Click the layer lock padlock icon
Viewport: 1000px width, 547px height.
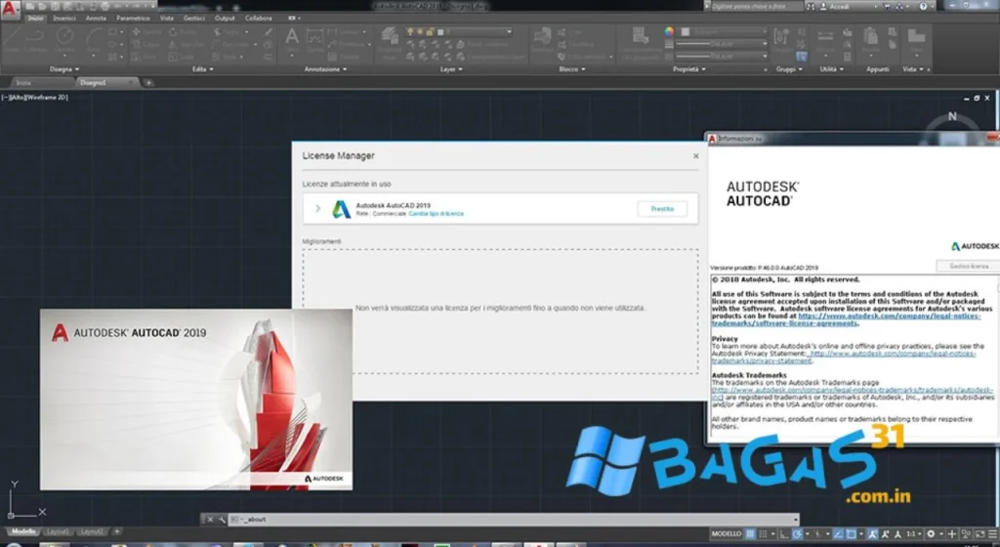pos(430,32)
